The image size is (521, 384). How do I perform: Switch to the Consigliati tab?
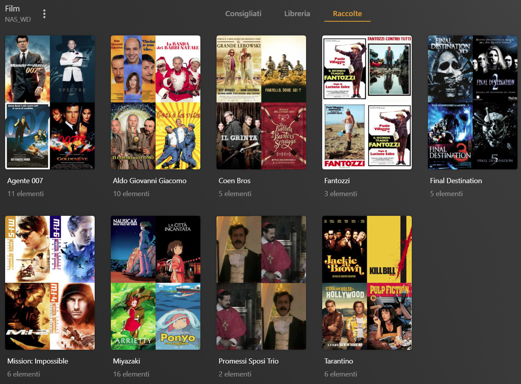point(243,13)
